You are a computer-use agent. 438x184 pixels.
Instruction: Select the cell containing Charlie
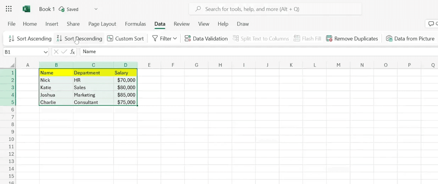pos(56,102)
